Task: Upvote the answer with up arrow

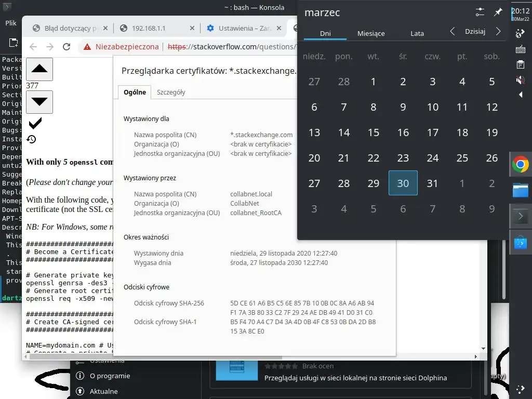Action: pos(39,69)
